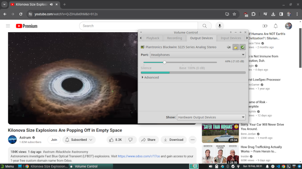Select the Output Devices tab
Image resolution: width=302 pixels, height=169 pixels.
201,38
